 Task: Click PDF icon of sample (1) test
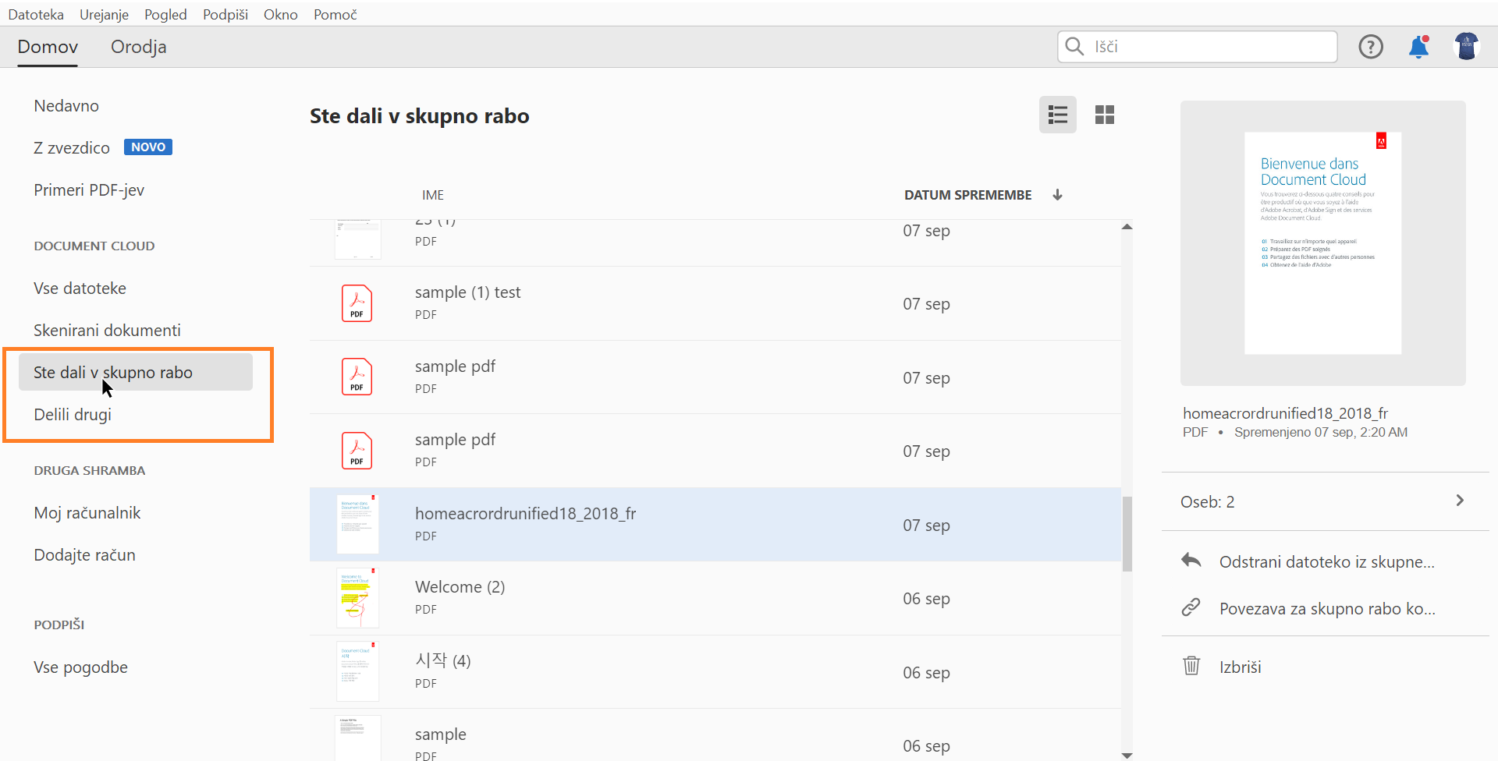click(357, 303)
